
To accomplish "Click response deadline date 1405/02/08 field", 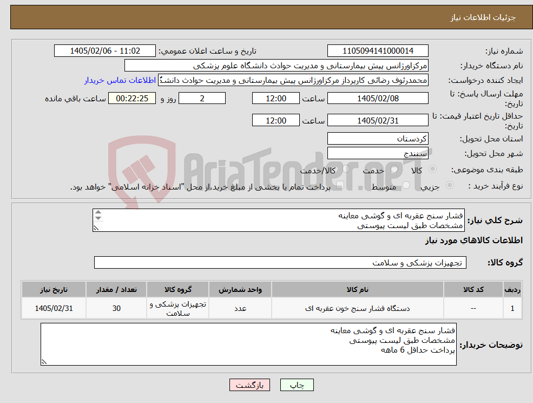I will click(378, 99).
